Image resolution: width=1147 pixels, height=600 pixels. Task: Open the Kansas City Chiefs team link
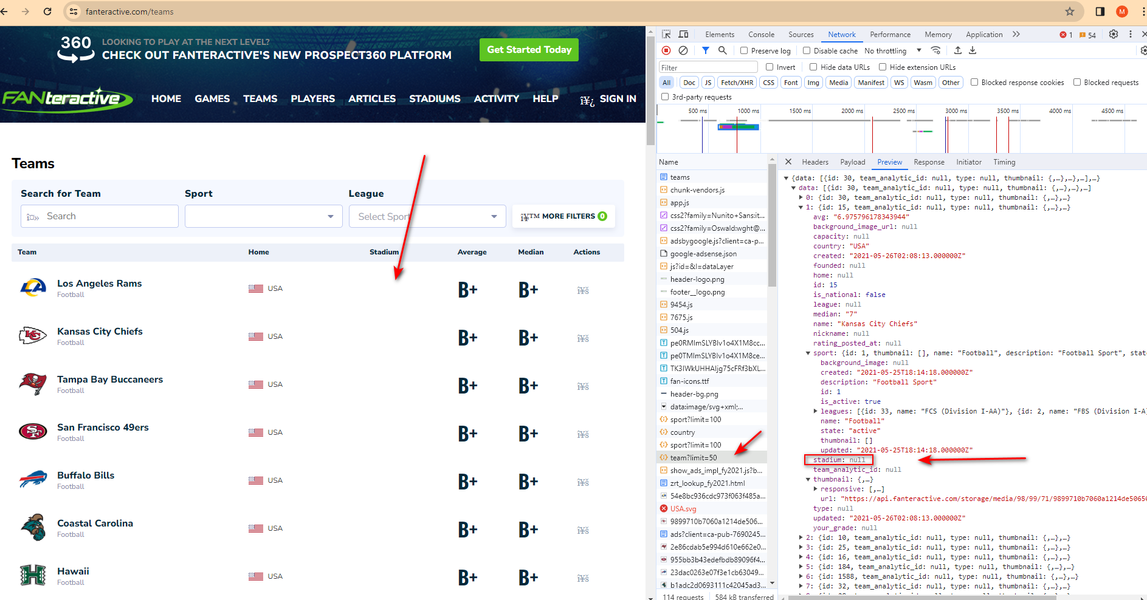100,331
